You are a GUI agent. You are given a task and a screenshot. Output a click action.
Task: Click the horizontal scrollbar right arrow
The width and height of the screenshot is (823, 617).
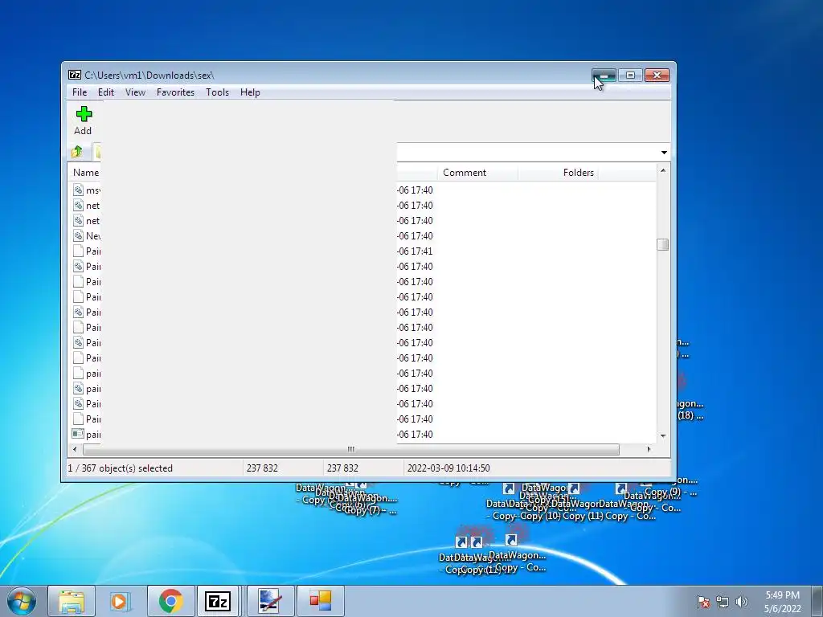click(x=649, y=449)
